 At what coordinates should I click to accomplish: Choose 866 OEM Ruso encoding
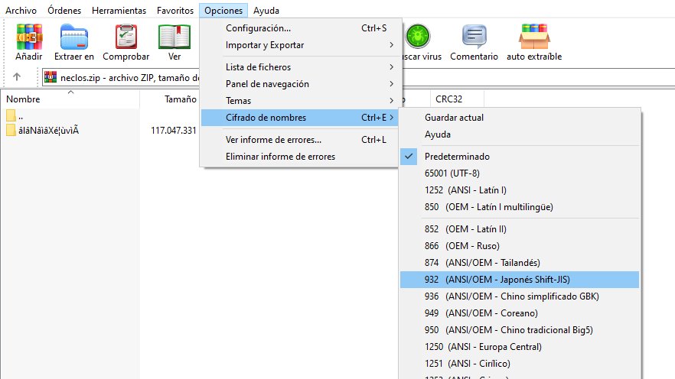click(520, 246)
